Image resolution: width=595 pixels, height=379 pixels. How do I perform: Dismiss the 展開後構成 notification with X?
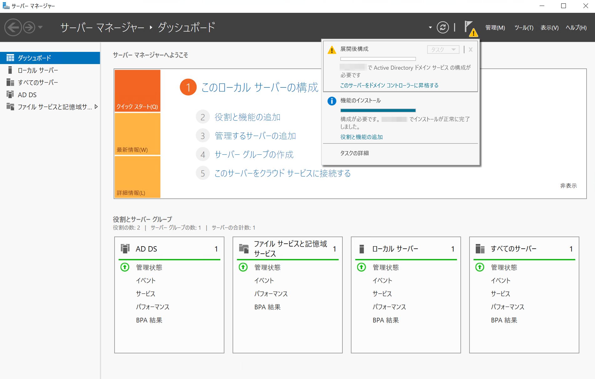[x=470, y=49]
